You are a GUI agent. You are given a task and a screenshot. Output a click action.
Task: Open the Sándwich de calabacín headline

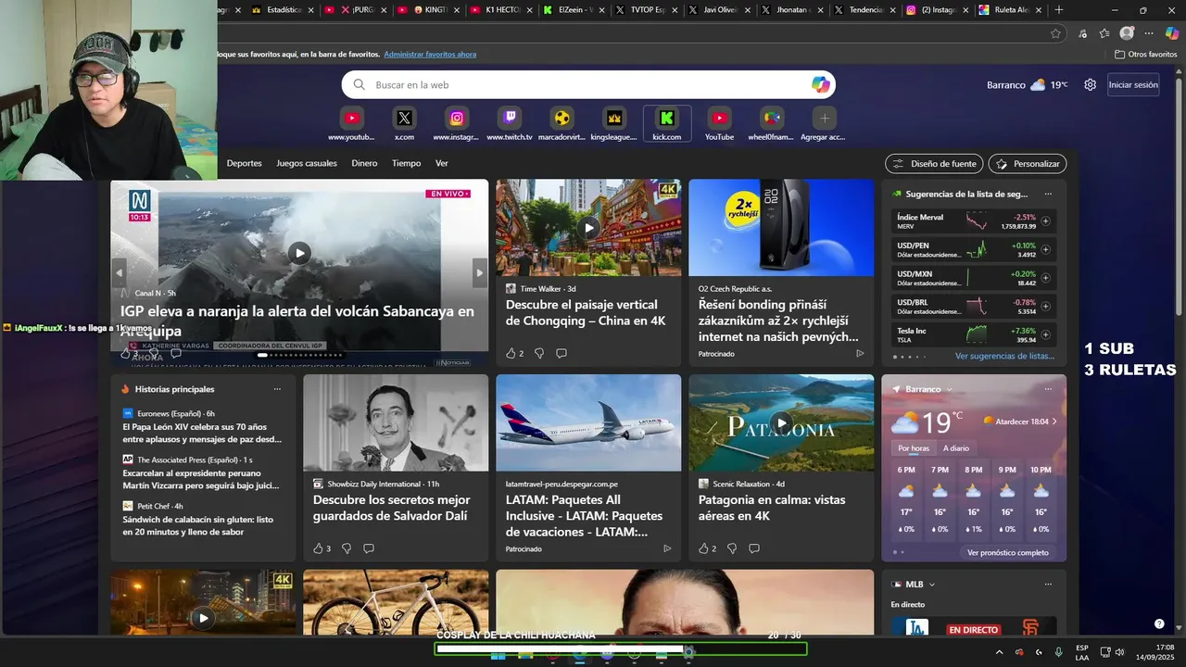[198, 526]
